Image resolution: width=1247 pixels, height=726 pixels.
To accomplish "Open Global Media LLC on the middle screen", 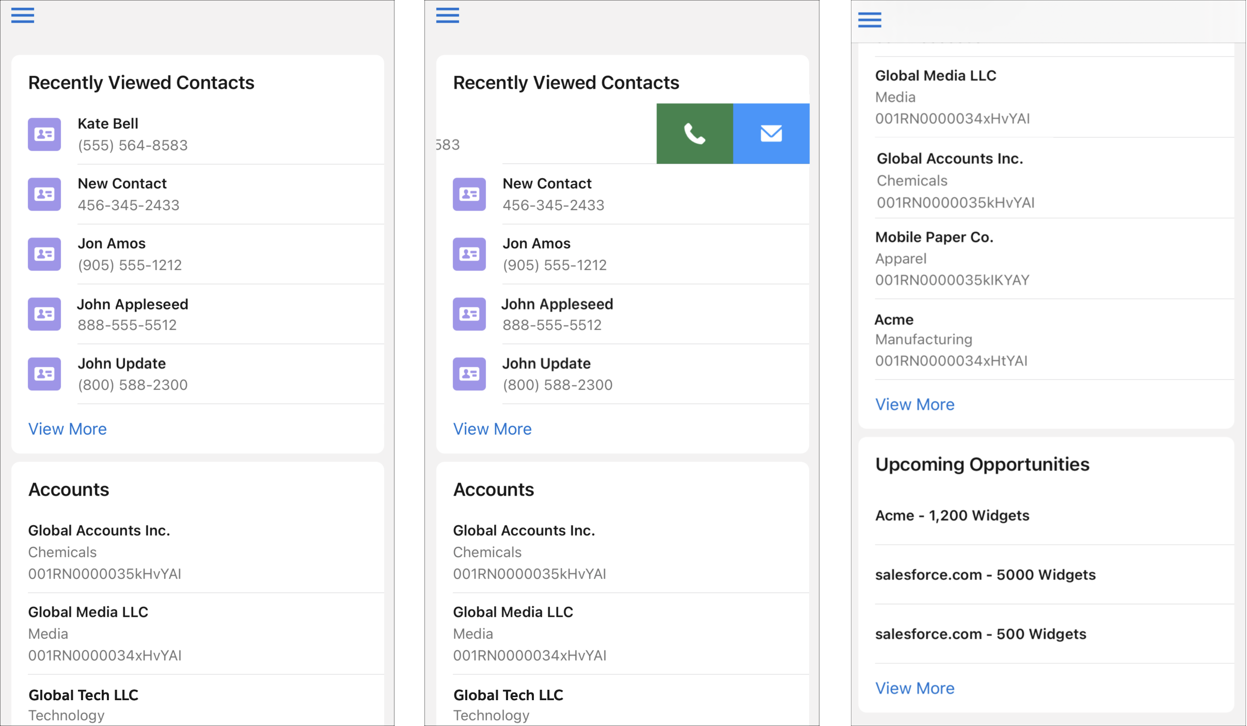I will [x=513, y=612].
